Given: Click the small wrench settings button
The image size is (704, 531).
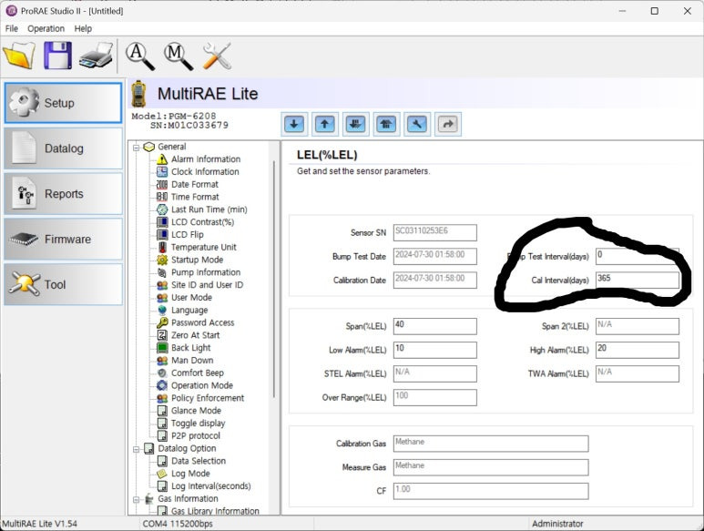Looking at the screenshot, I should (417, 124).
